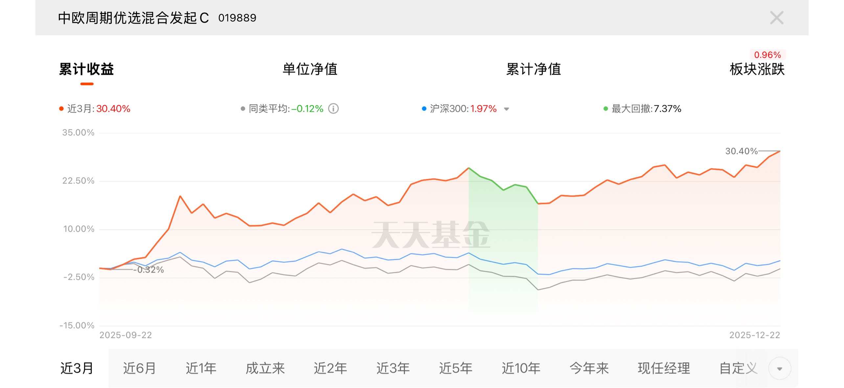Screen dimensions: 844x388
Task: Choose the 今年来 period
Action: click(x=589, y=368)
